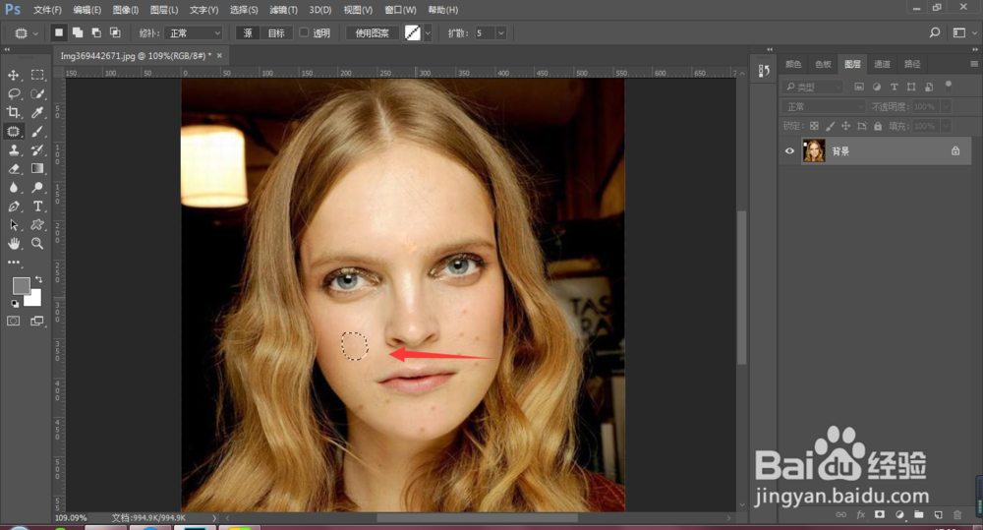Switch to the 路径 tab
983x530 pixels.
tap(912, 64)
